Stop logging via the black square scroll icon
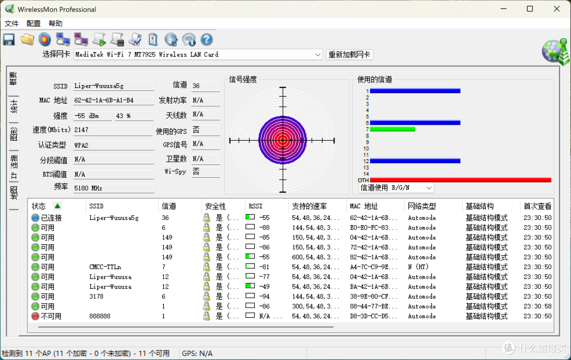Image resolution: width=571 pixels, height=360 pixels. 117,39
